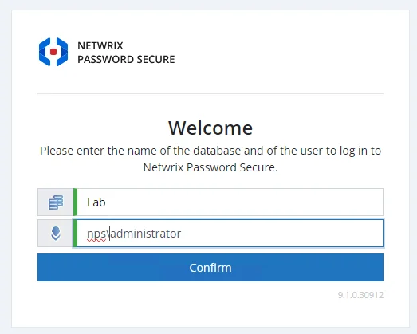This screenshot has height=334, width=417.
Task: Click the 'Please enter the name' instruction line
Action: coord(210,151)
